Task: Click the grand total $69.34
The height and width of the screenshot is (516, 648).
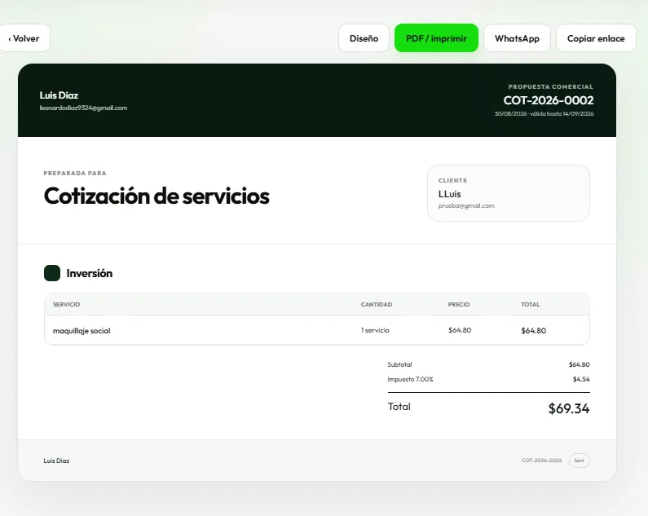Action: (x=569, y=408)
